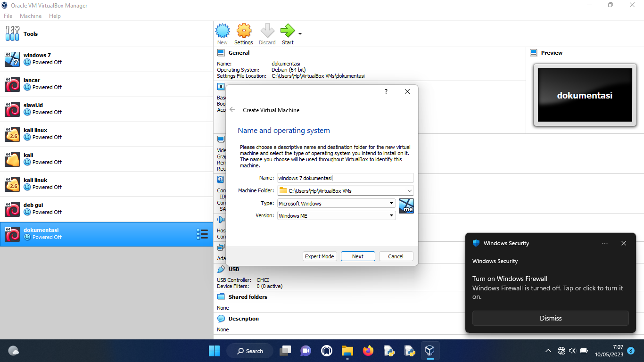Click the General section icon
The width and height of the screenshot is (644, 362).
[221, 53]
